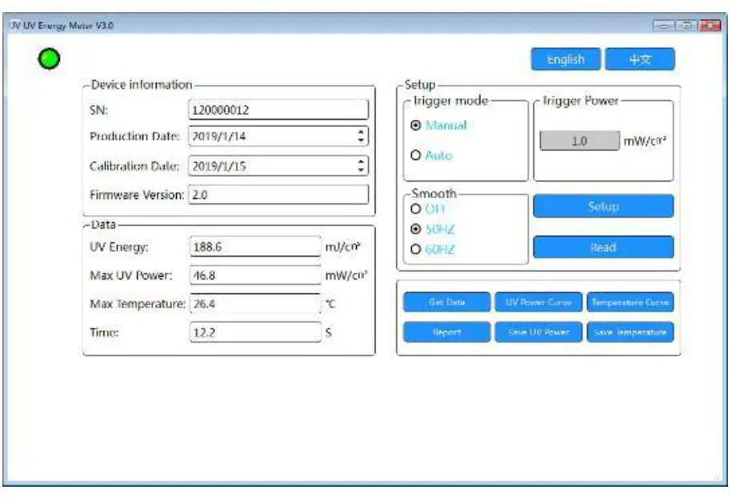
Task: Click Save Temperature button
Action: coord(630,333)
